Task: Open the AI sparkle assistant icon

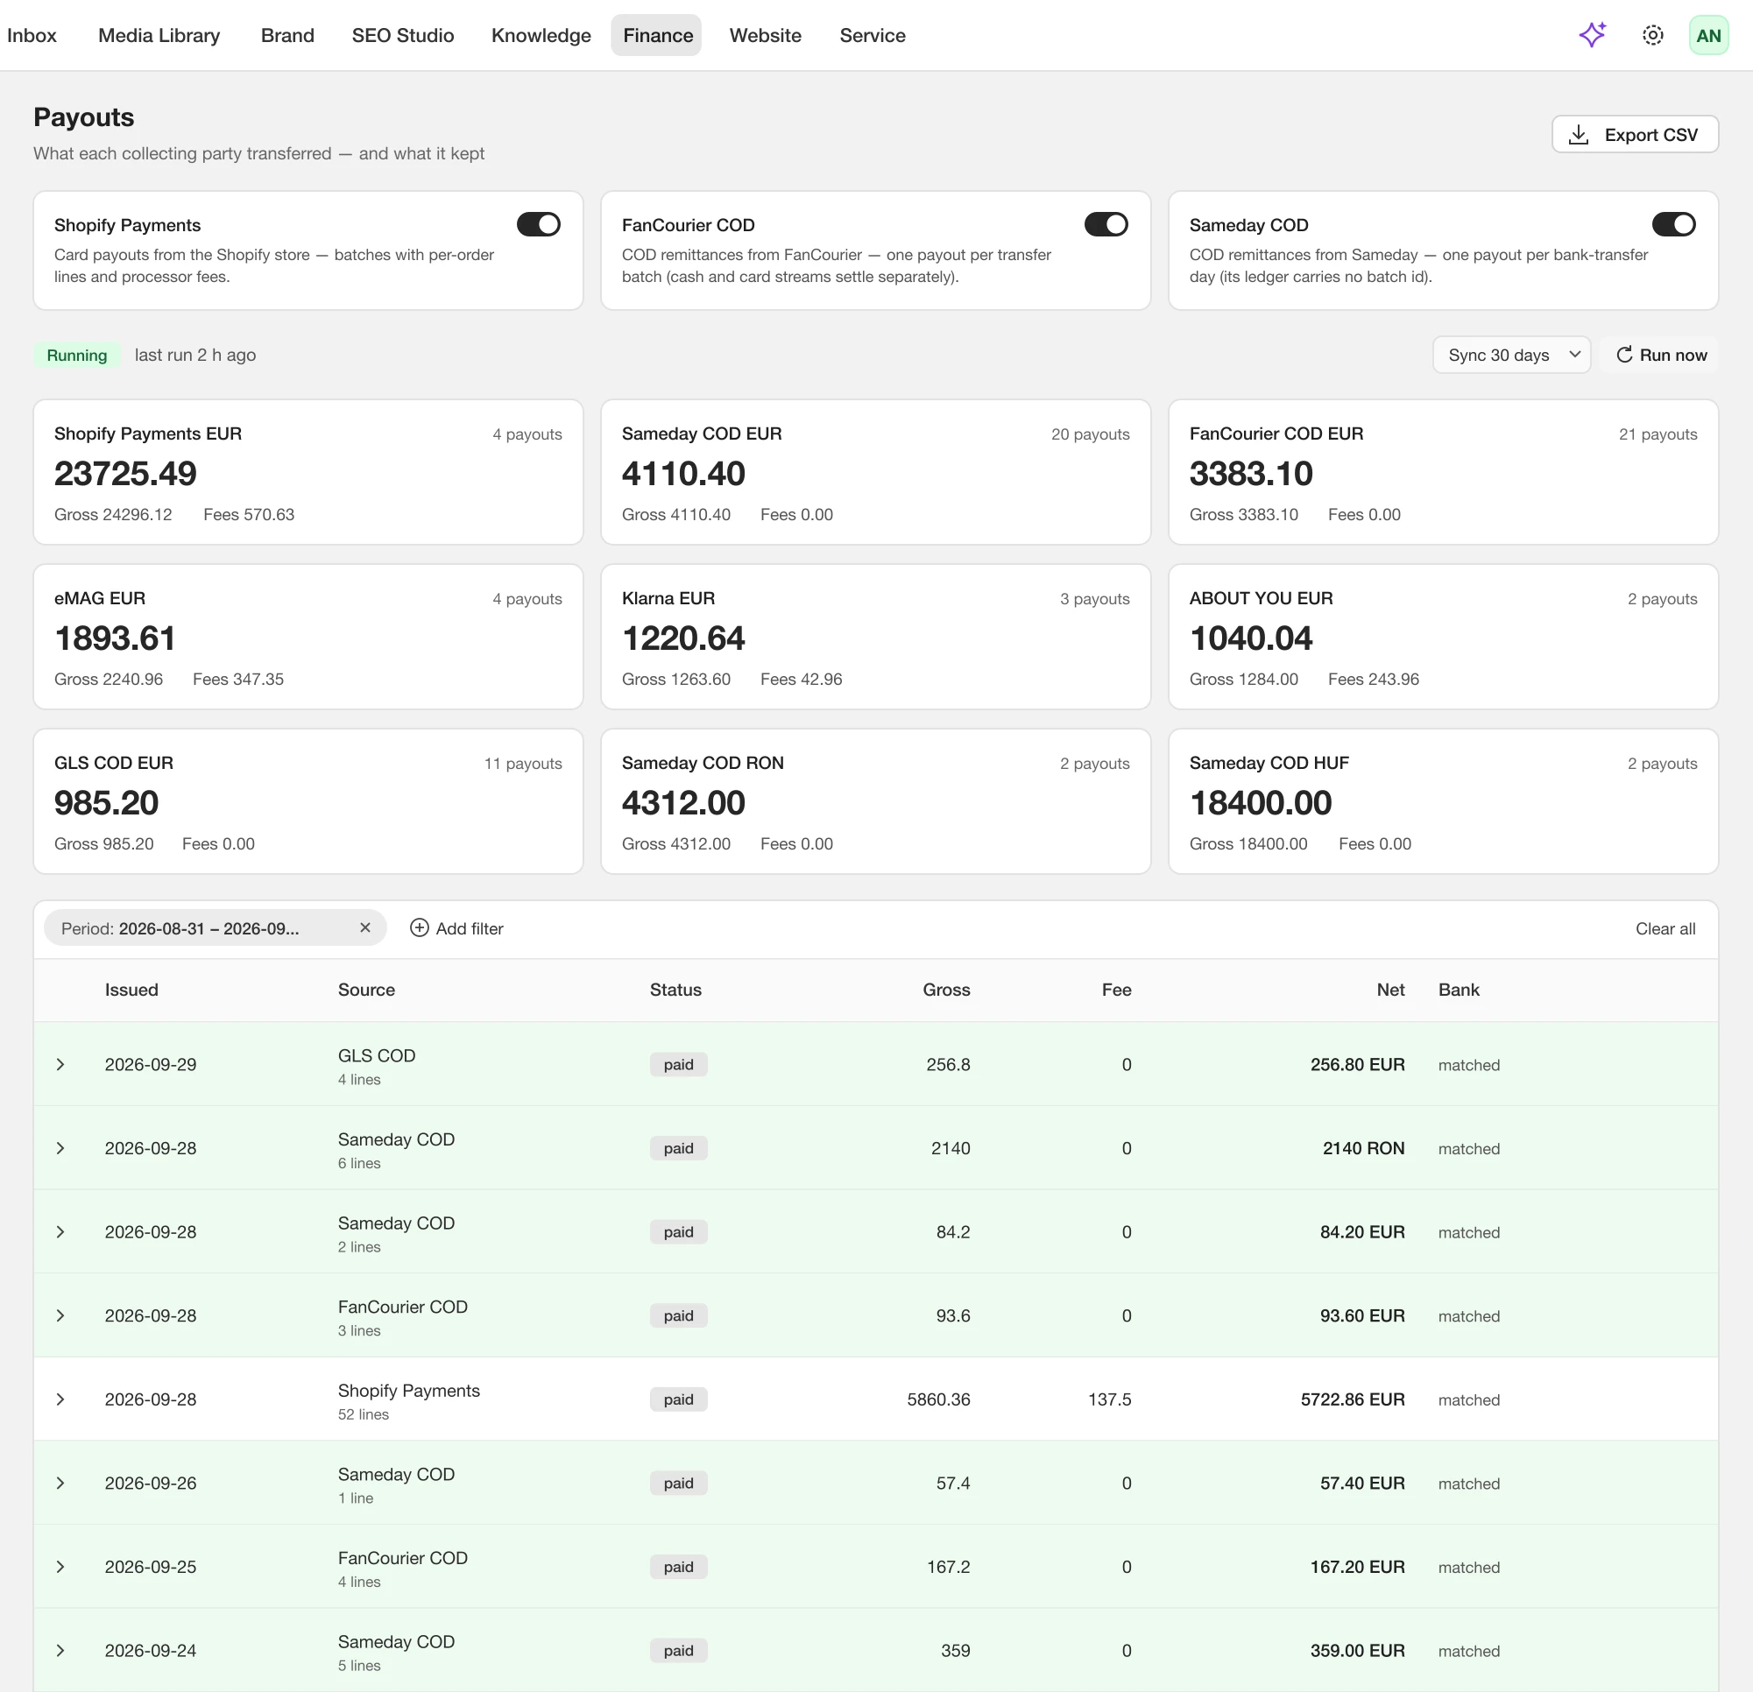Action: (1593, 35)
